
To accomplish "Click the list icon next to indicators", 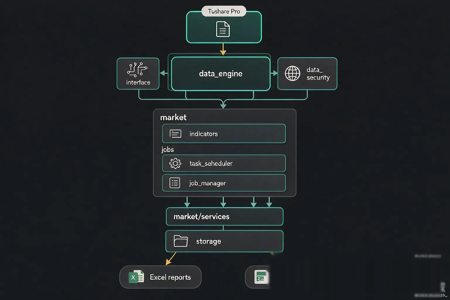I will 175,134.
